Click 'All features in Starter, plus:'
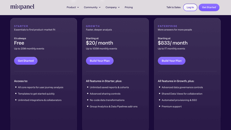Image resolution: width=231 pixels, height=130 pixels. click(104, 81)
